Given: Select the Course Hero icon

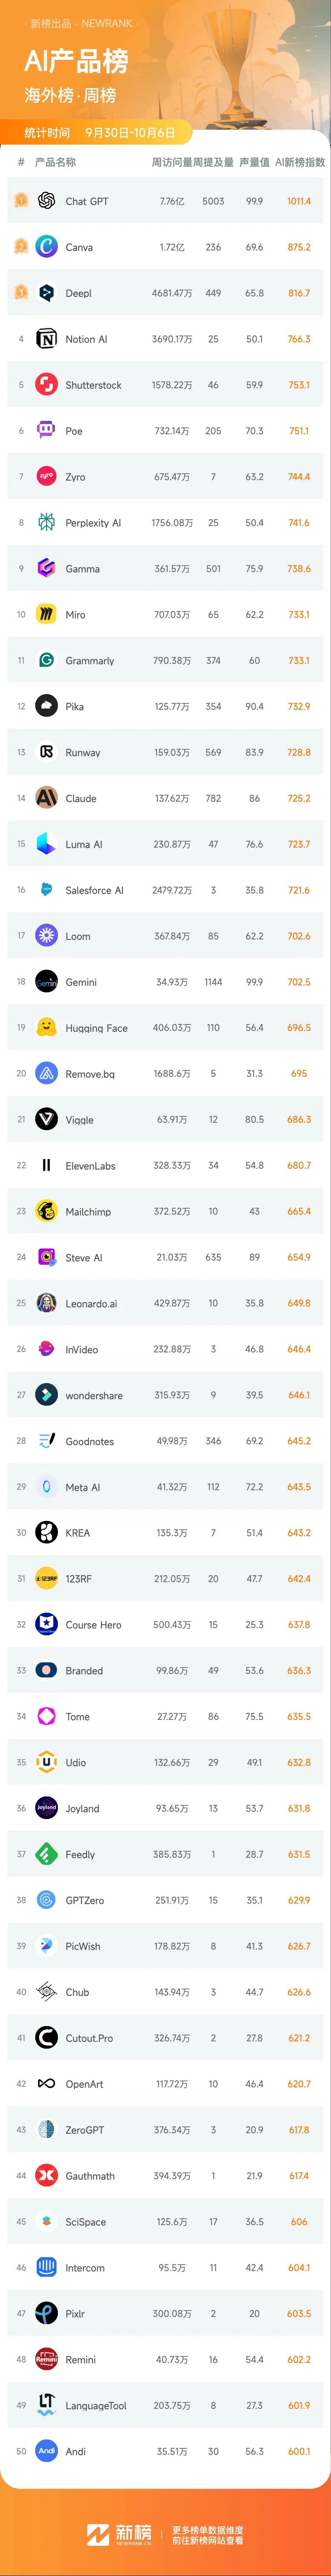Looking at the screenshot, I should pos(46,1625).
